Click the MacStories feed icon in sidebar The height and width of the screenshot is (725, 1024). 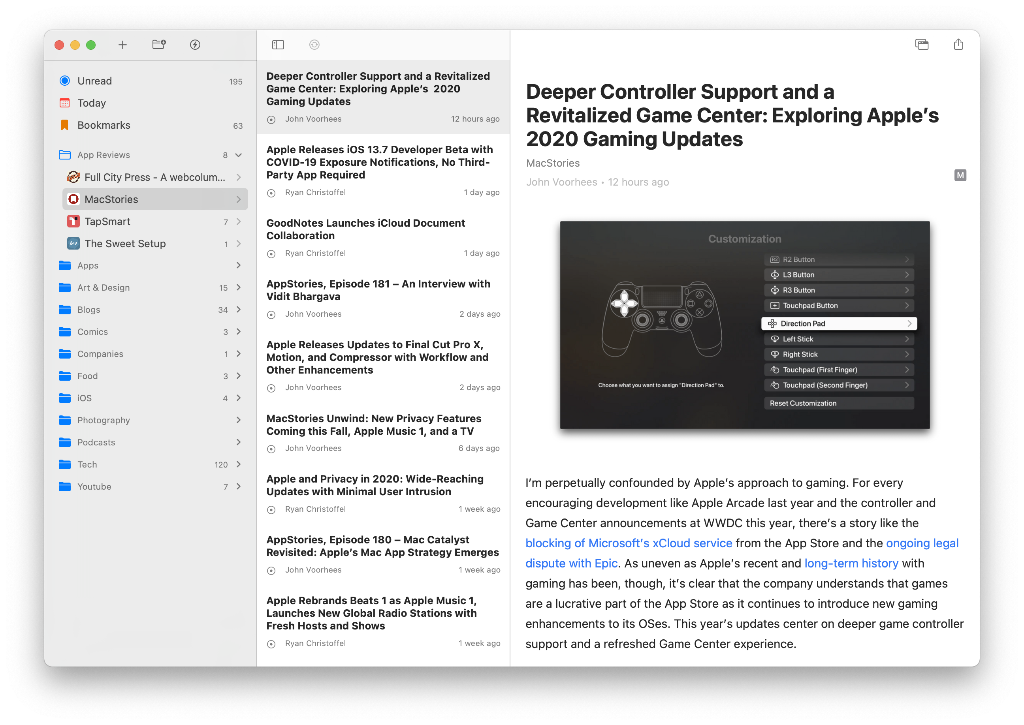click(x=73, y=199)
